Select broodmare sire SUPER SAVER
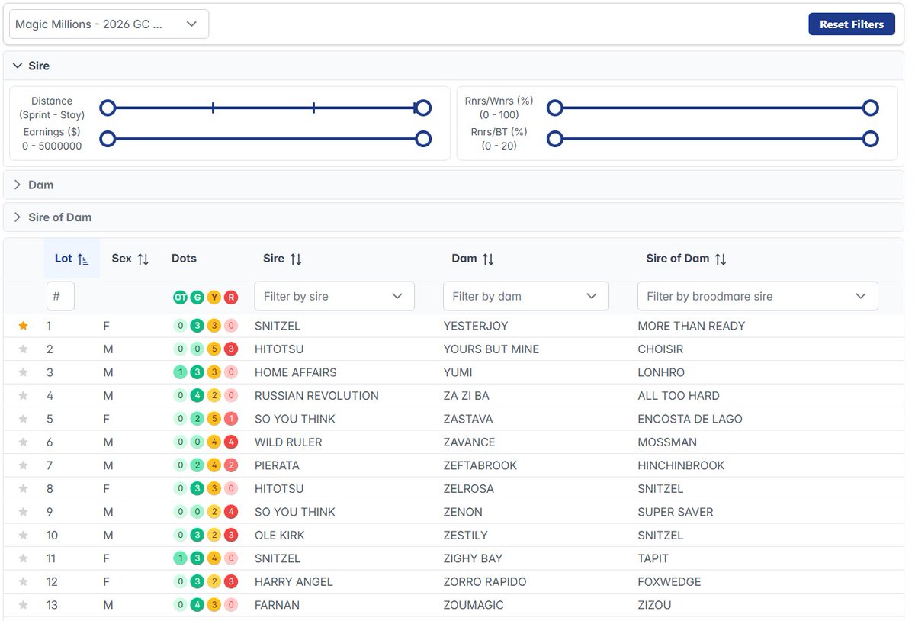This screenshot has height=621, width=915. pos(676,512)
